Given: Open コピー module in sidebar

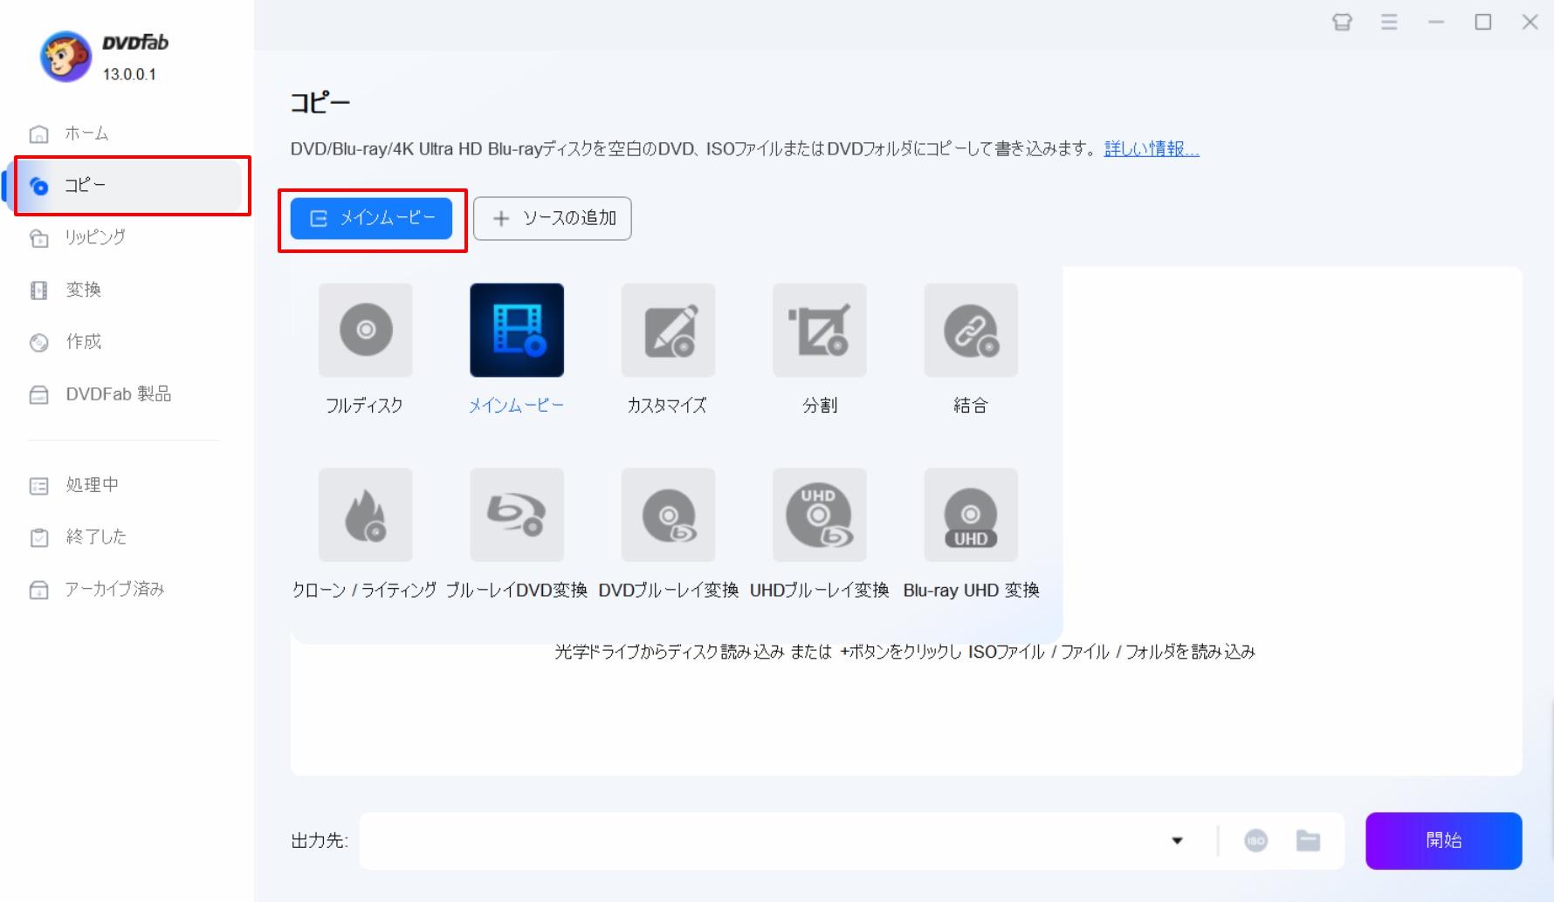Looking at the screenshot, I should pos(127,185).
